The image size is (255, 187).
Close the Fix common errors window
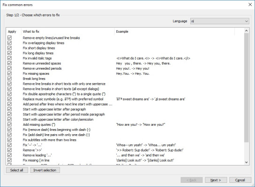250,5
